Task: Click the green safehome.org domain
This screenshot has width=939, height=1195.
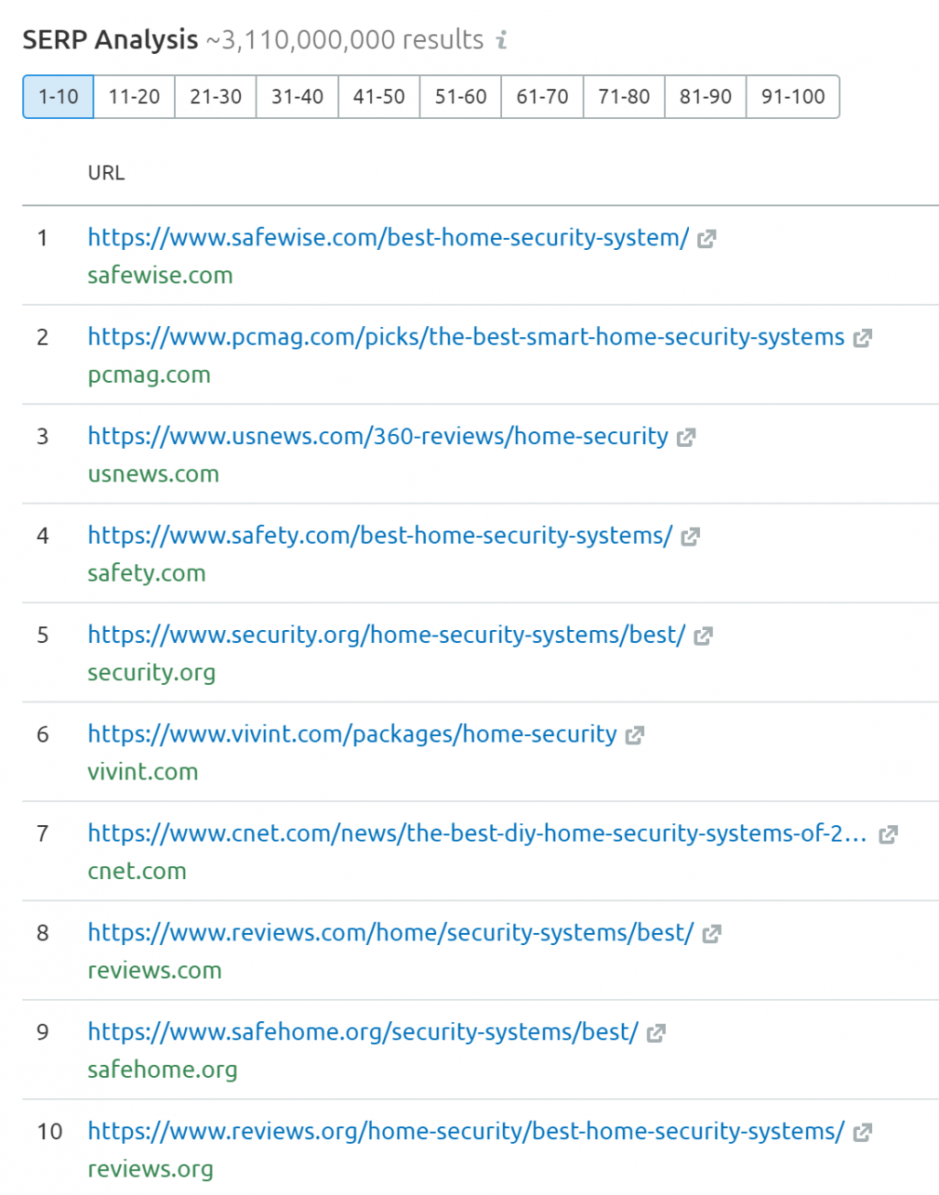Action: tap(163, 1070)
